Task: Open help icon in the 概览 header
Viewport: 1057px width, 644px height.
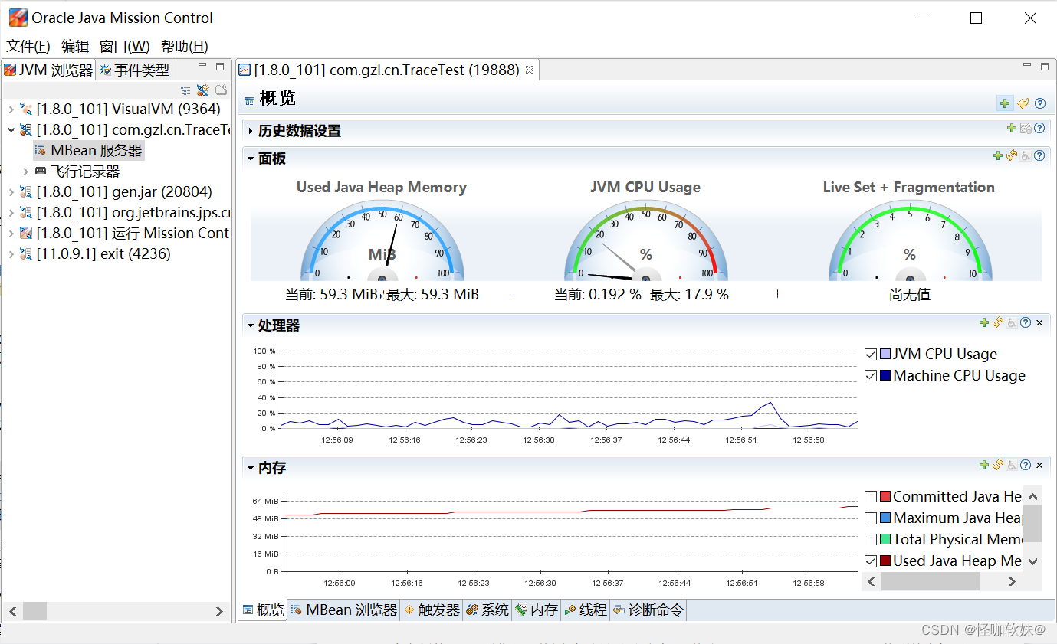Action: click(x=1040, y=103)
